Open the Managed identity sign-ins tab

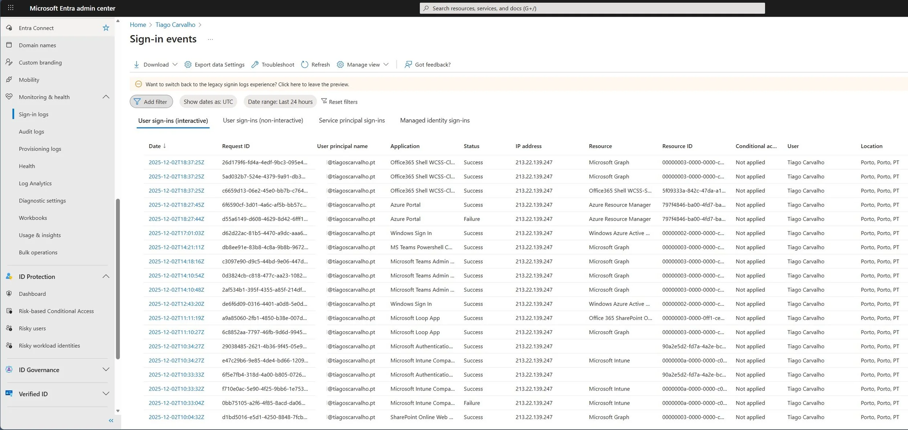(x=434, y=120)
